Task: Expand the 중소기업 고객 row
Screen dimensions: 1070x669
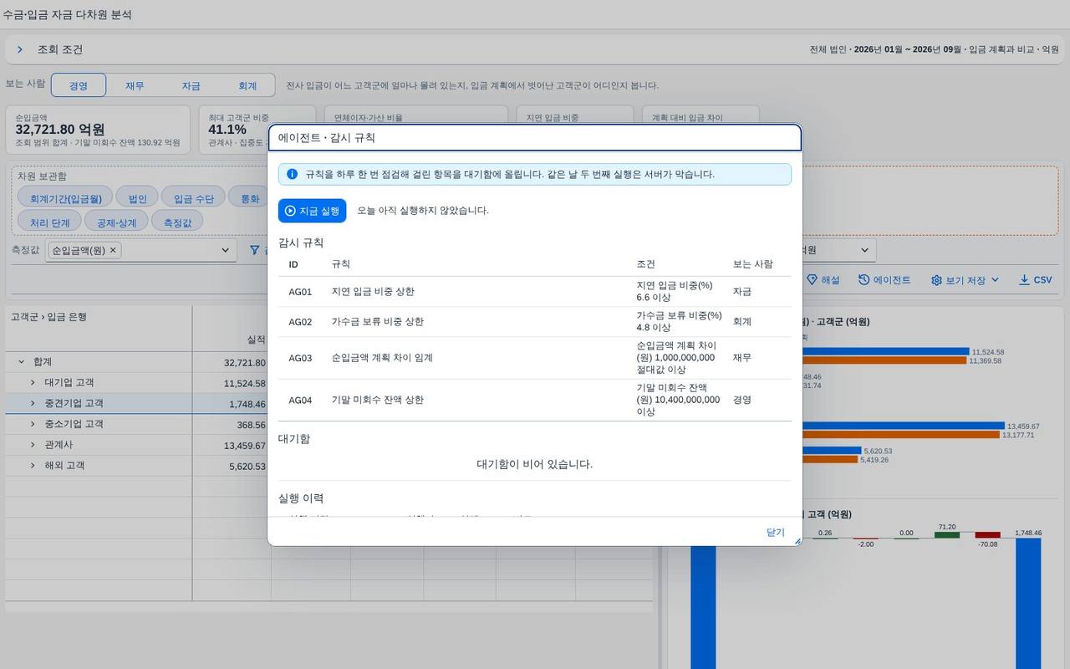Action: 33,424
